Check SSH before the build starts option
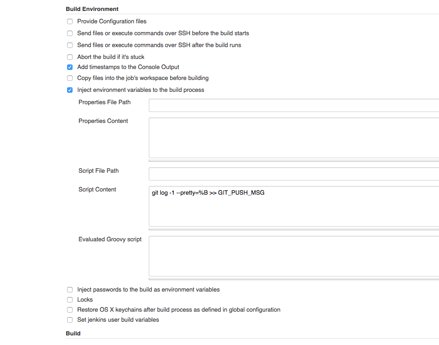Viewport: 439px width, 345px height. click(x=70, y=33)
